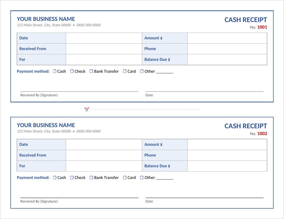The image size is (284, 219).
Task: Click the bottom date line on receipt 1001
Action: (204, 91)
